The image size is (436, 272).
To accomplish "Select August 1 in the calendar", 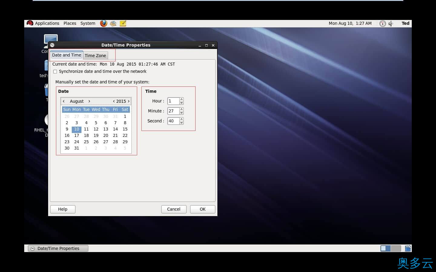I will (125, 116).
